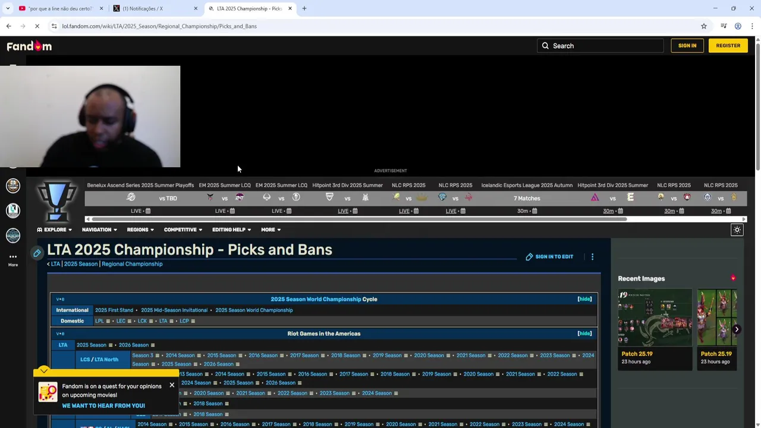
Task: Click the pink triangle team logo in Hitpoint match
Action: 595,197
